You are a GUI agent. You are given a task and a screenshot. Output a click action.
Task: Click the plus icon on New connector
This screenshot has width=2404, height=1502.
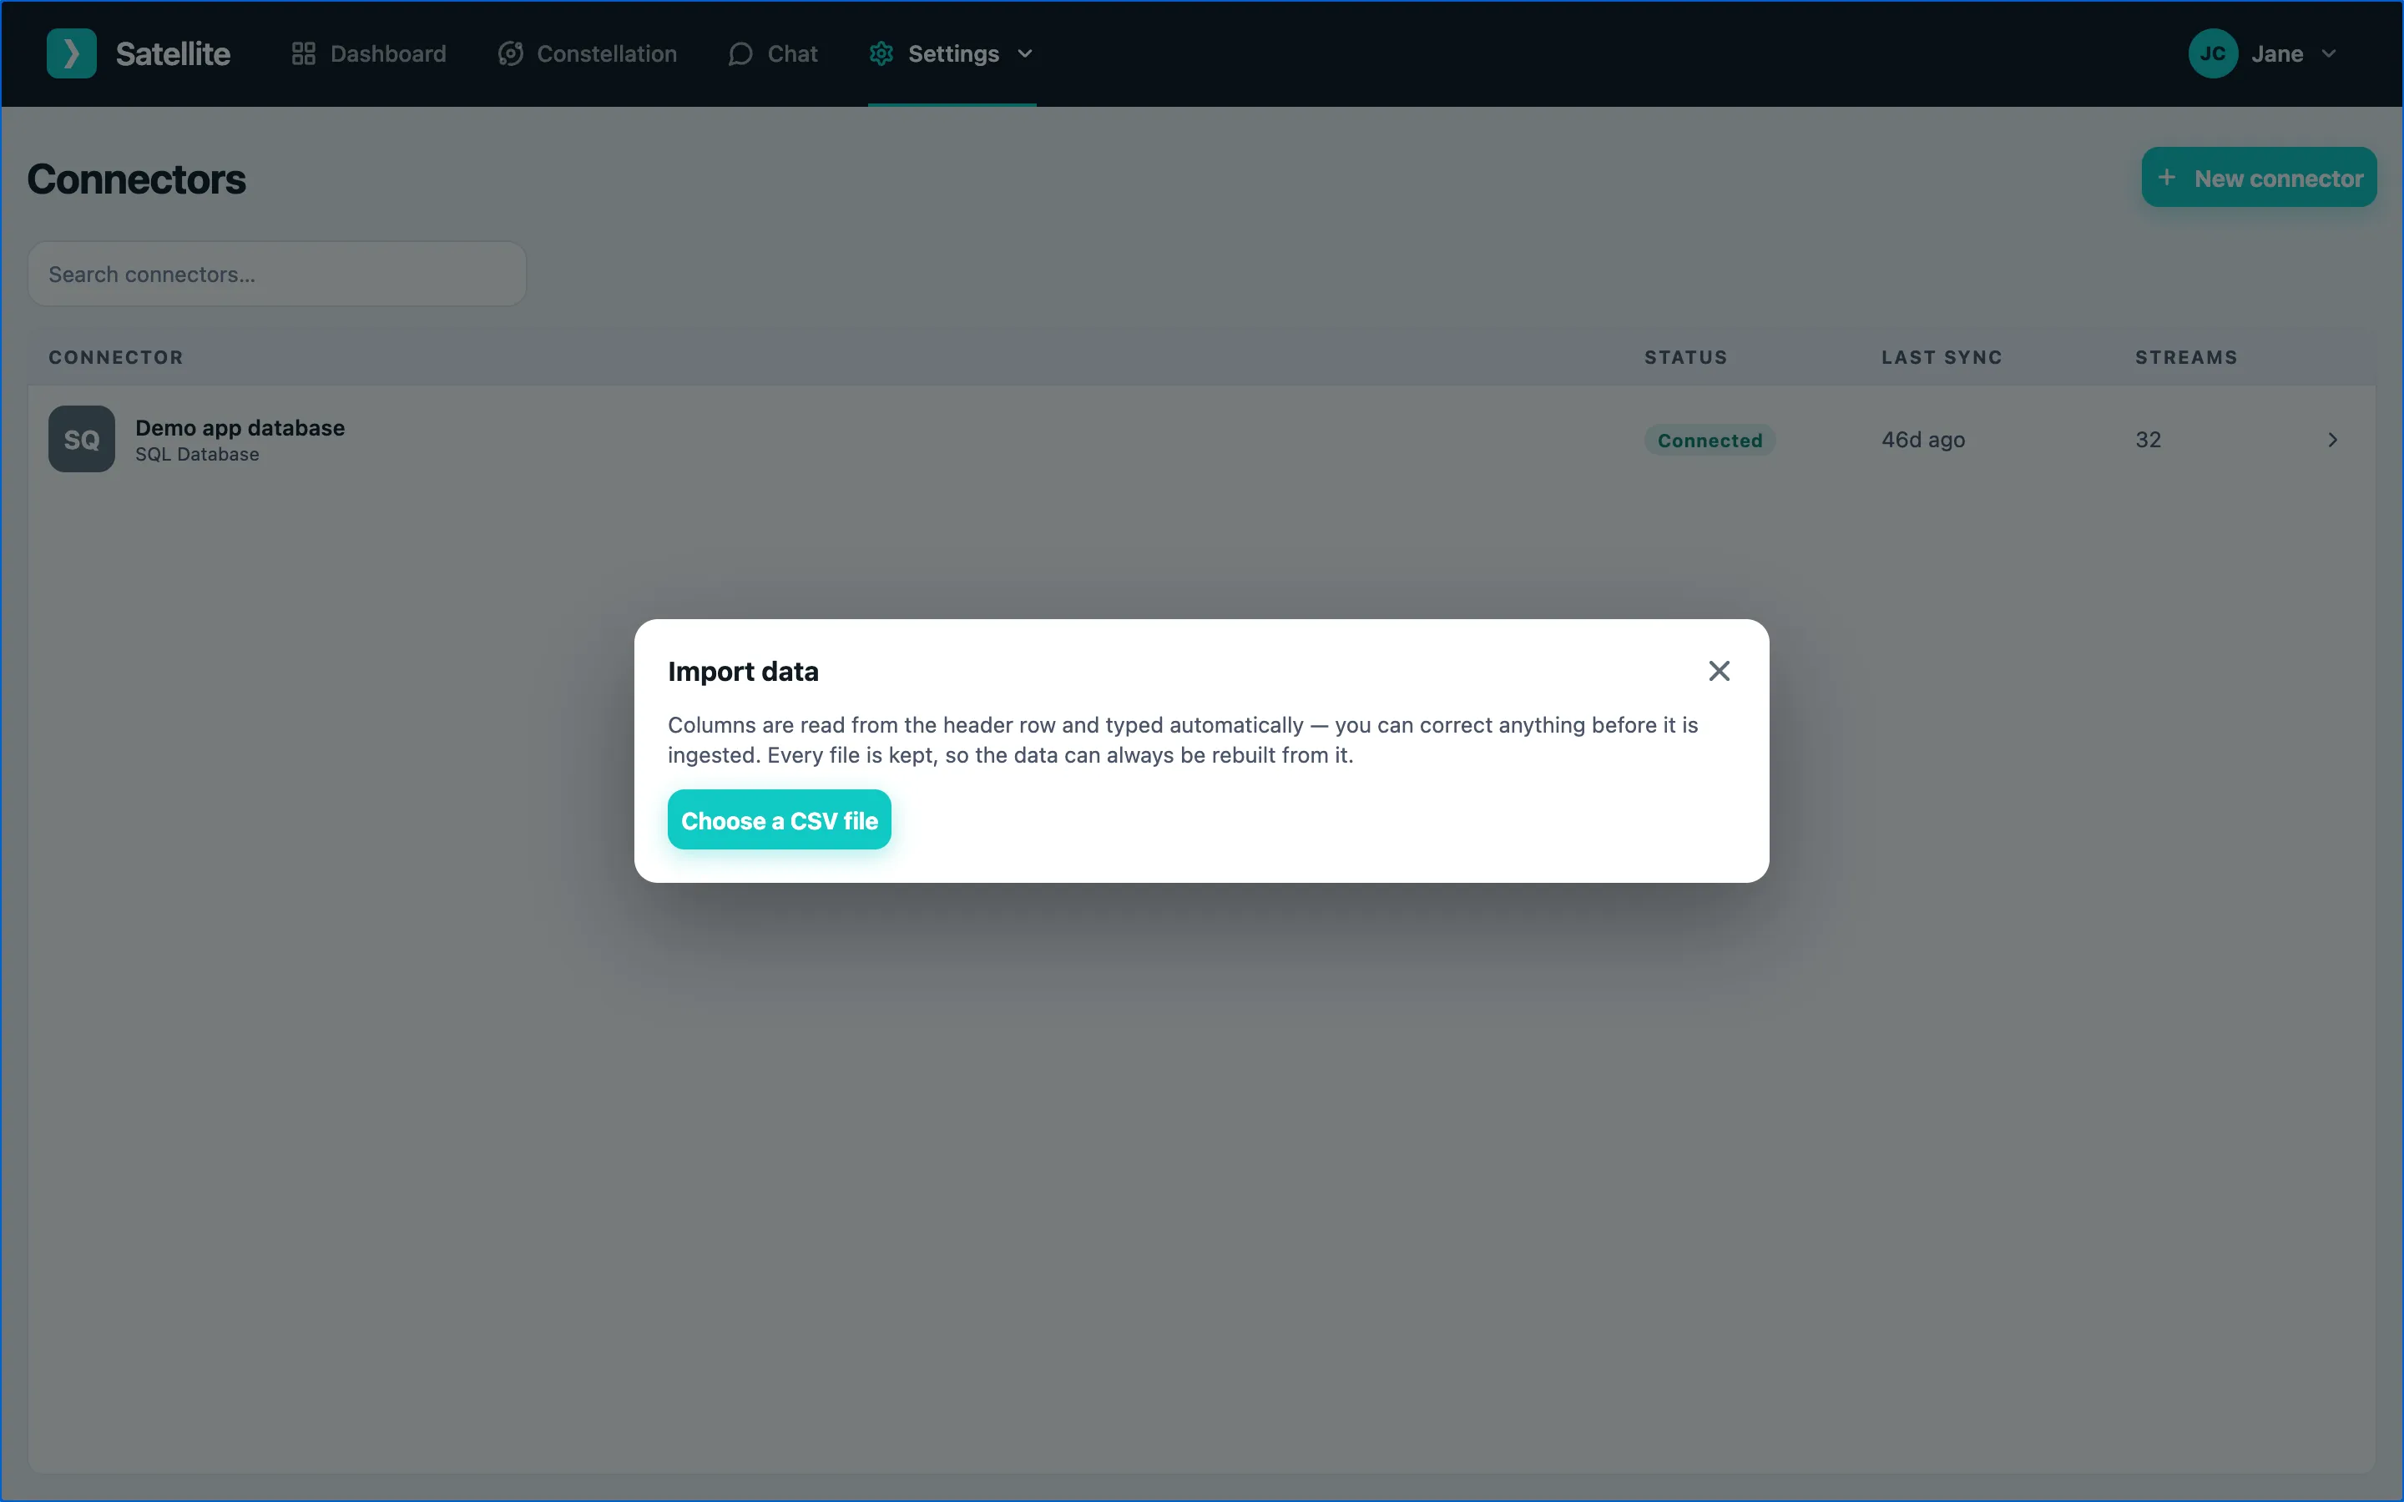pos(2167,178)
